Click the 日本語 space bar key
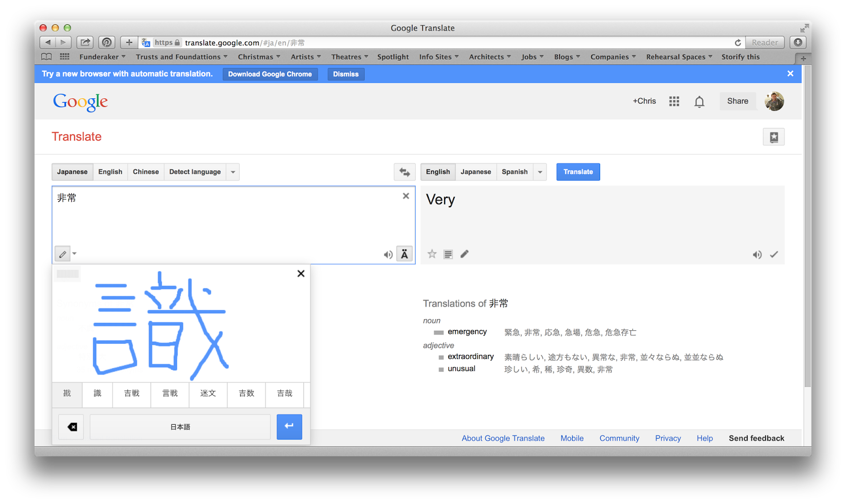 (x=180, y=427)
